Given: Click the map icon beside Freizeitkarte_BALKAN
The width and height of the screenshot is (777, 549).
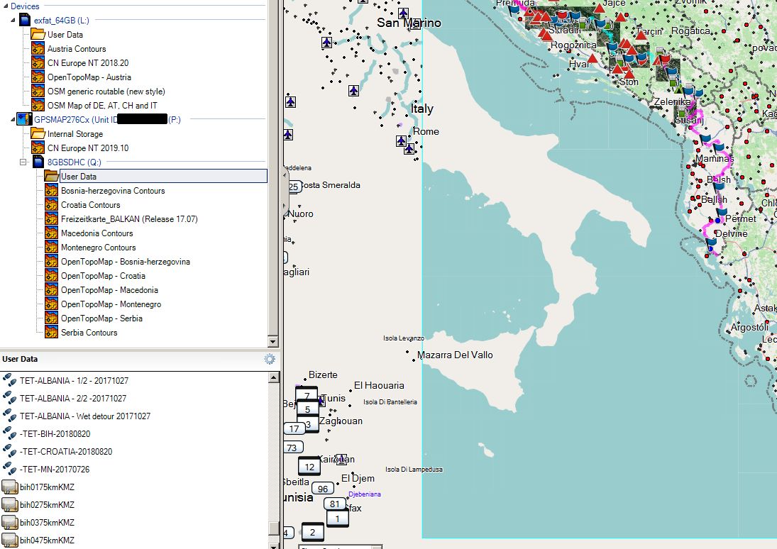Looking at the screenshot, I should coord(51,219).
